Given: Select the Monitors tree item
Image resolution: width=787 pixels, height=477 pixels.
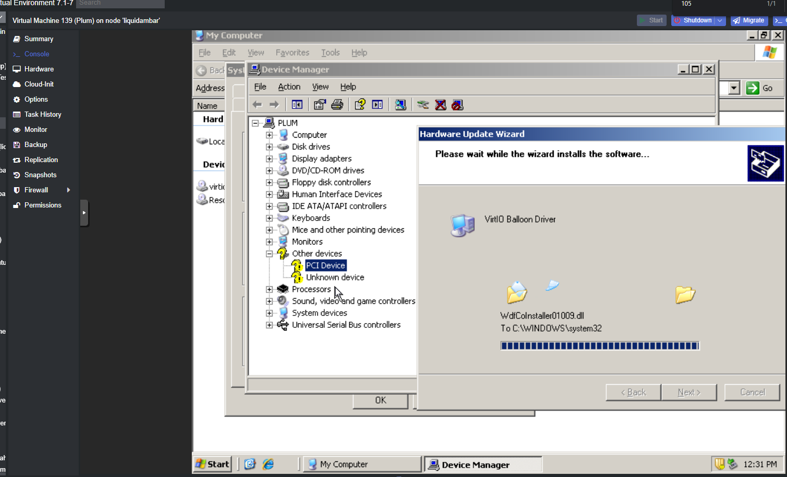Looking at the screenshot, I should coord(307,242).
